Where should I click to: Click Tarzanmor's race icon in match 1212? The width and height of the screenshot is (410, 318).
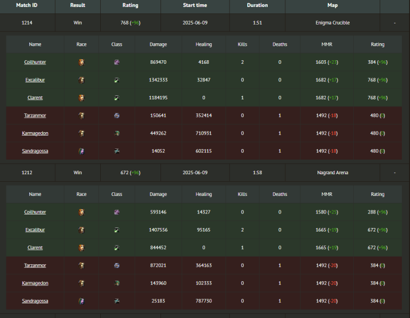coord(81,265)
